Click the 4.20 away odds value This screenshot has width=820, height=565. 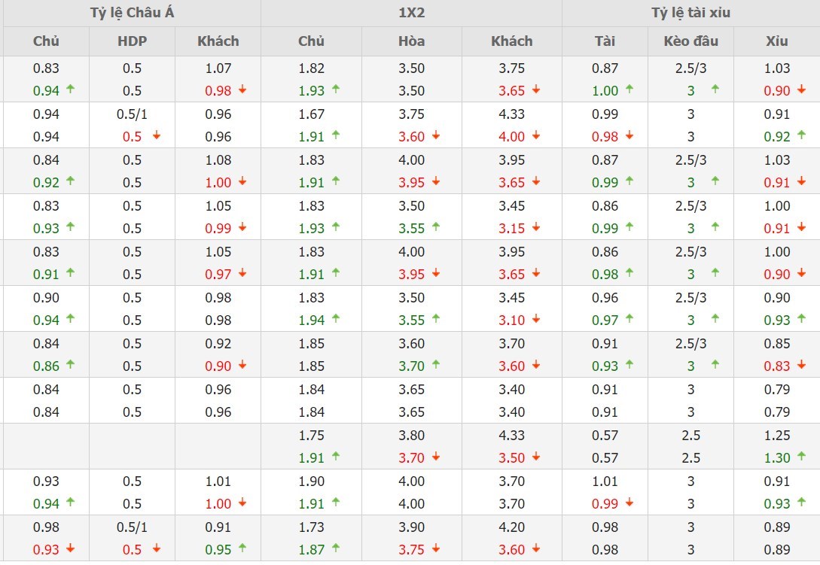511,527
